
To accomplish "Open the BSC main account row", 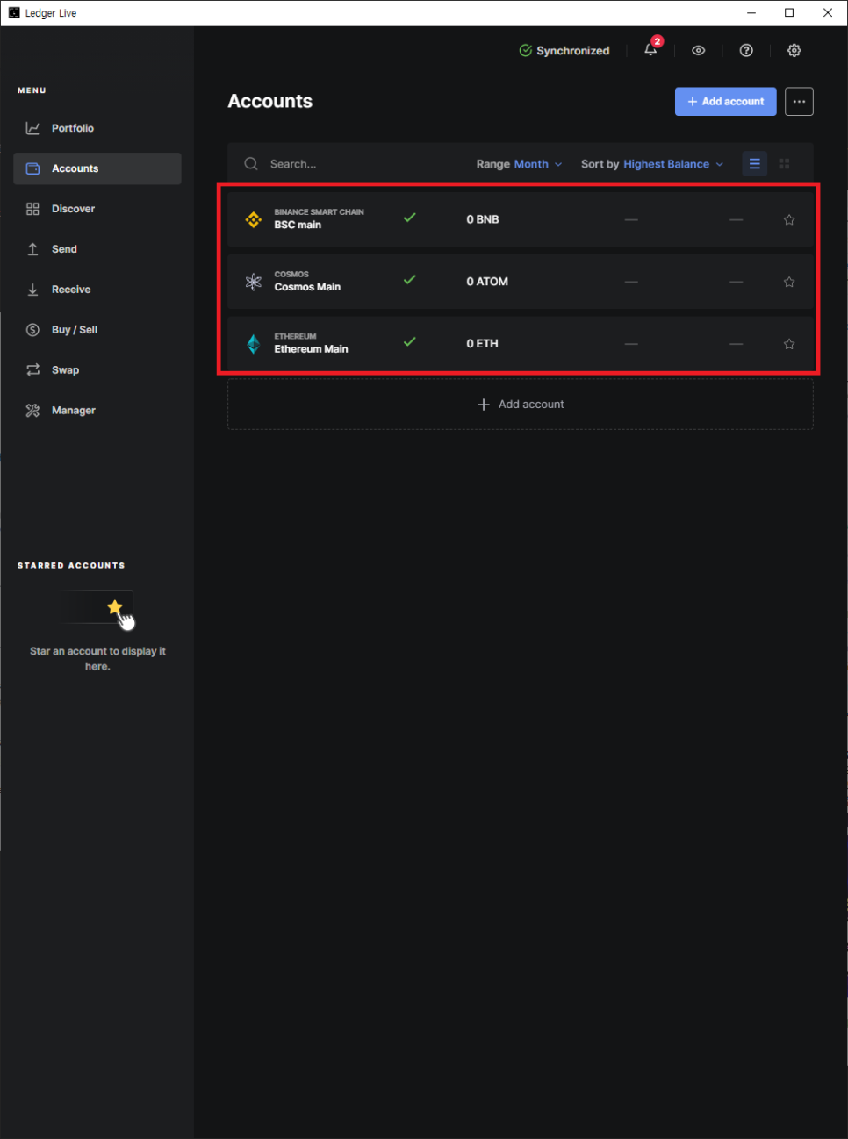I will click(521, 219).
